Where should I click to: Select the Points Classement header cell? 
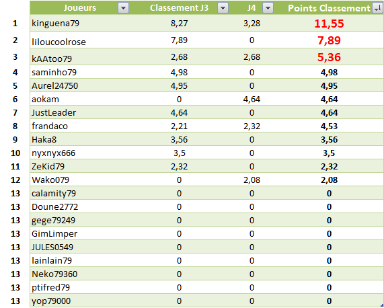[x=329, y=7]
